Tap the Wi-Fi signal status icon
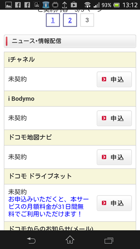This screenshot has height=249, width=140. point(87,5)
